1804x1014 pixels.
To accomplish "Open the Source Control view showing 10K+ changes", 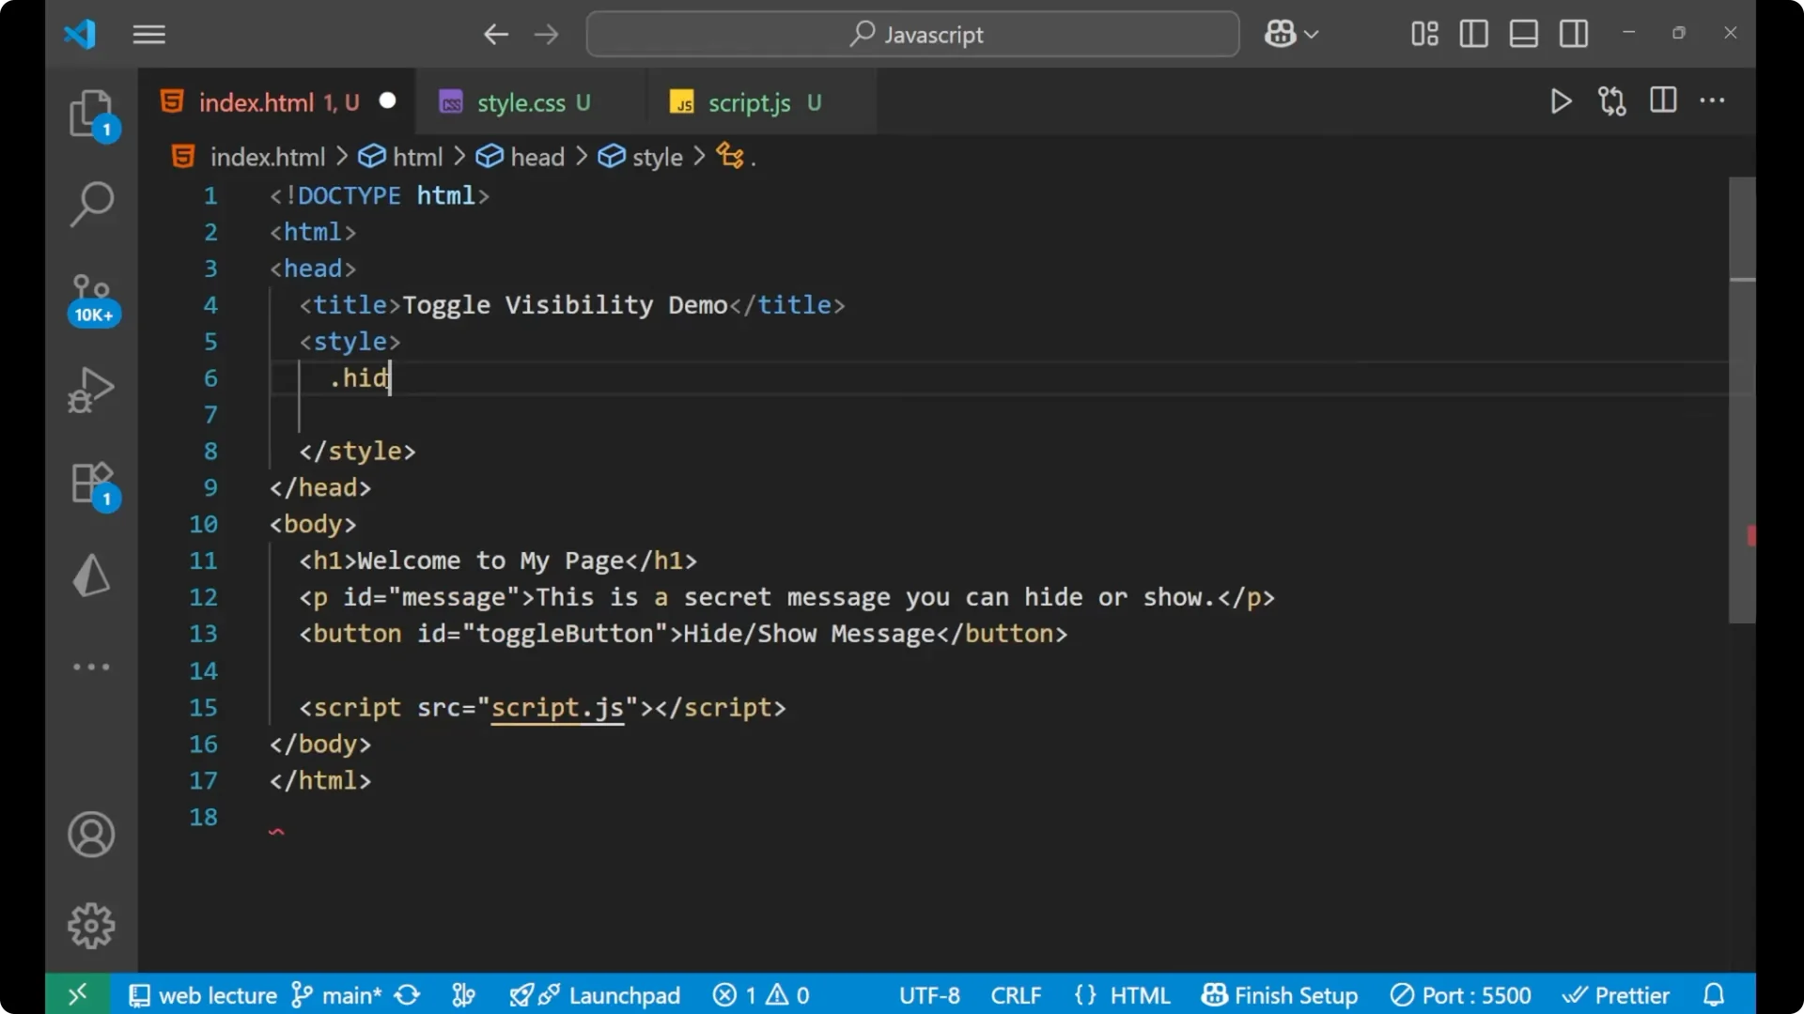I will tap(91, 293).
